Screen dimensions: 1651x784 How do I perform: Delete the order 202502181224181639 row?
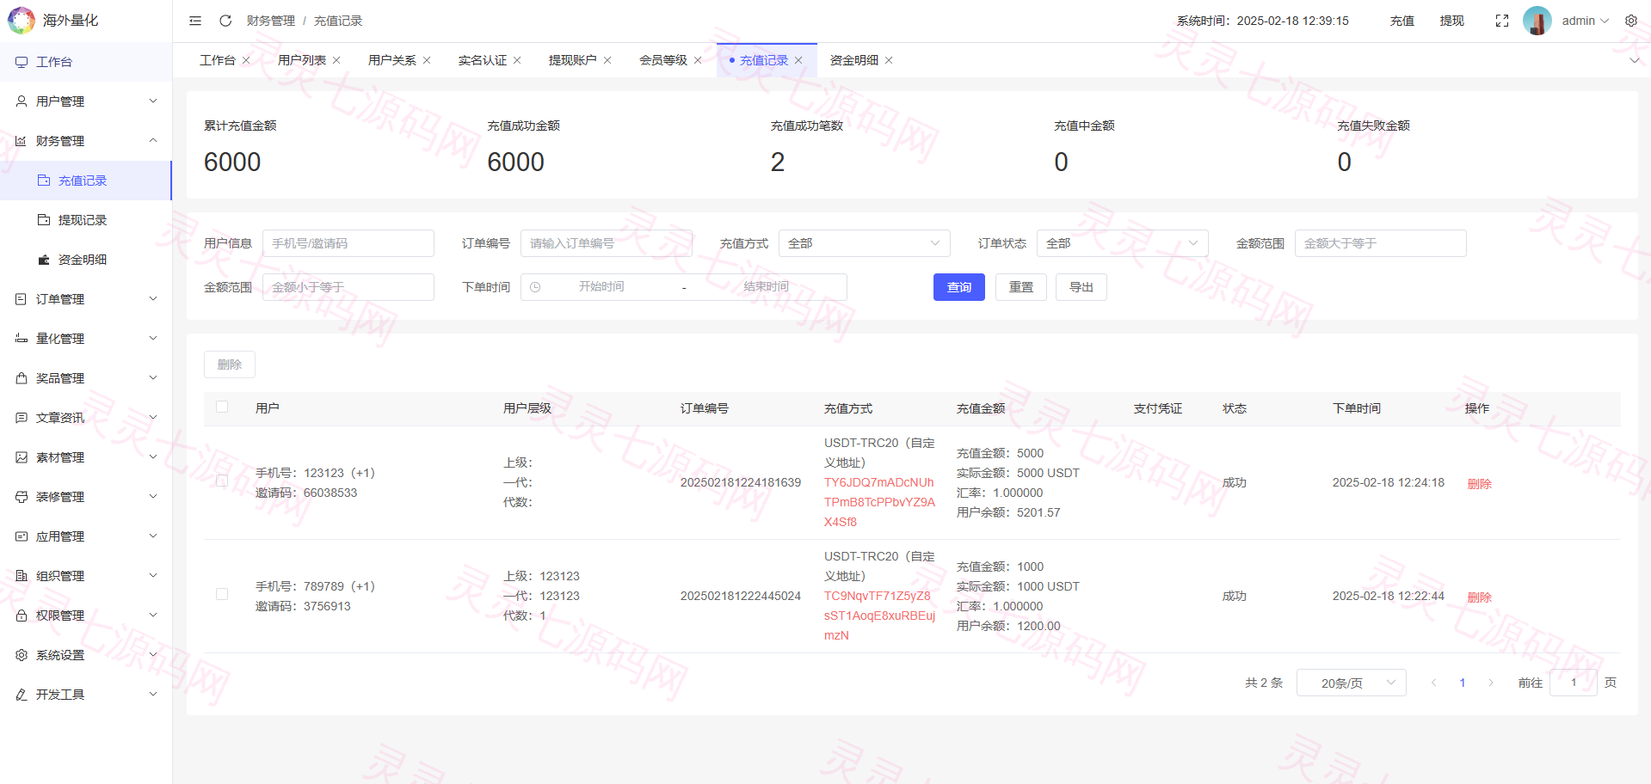click(1480, 484)
